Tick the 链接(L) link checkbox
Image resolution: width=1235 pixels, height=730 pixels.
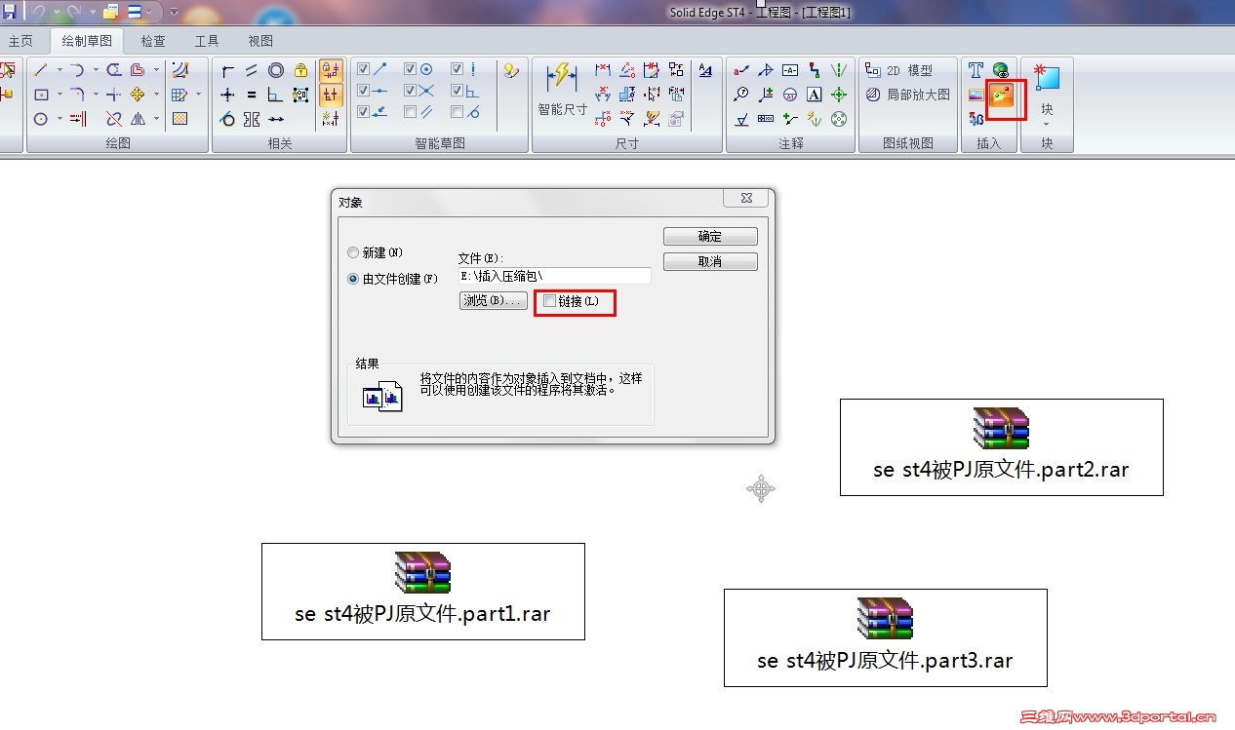click(x=549, y=301)
